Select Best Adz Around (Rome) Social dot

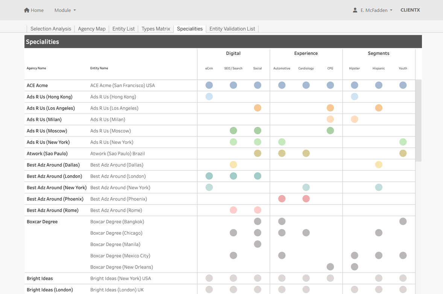pos(258,210)
